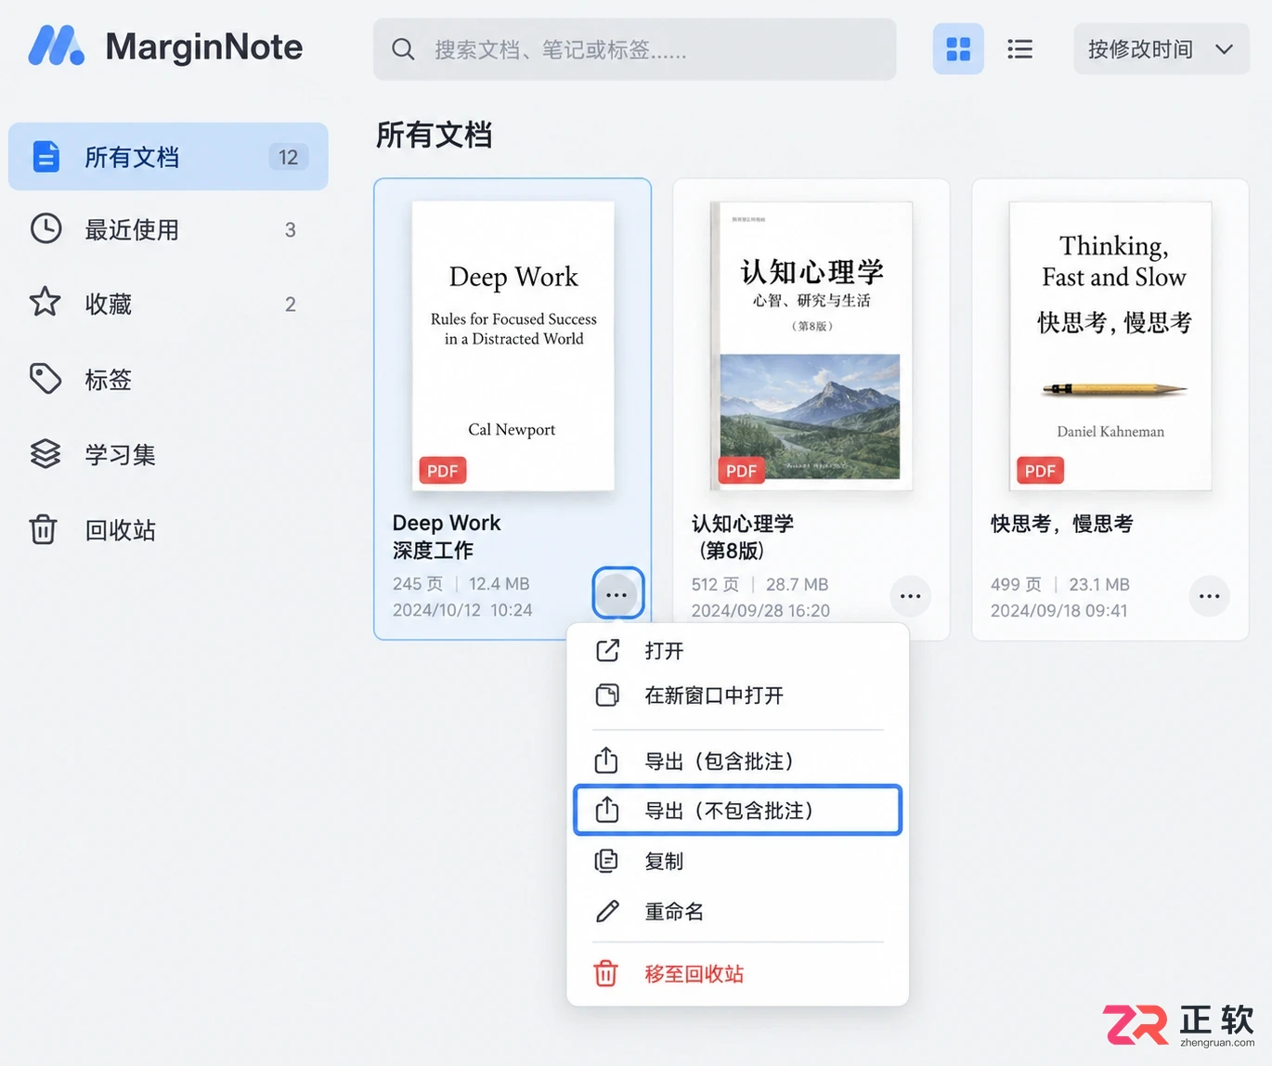The height and width of the screenshot is (1066, 1272).
Task: Click the 快思考,慢思考 title text
Action: pyautogui.click(x=1062, y=524)
